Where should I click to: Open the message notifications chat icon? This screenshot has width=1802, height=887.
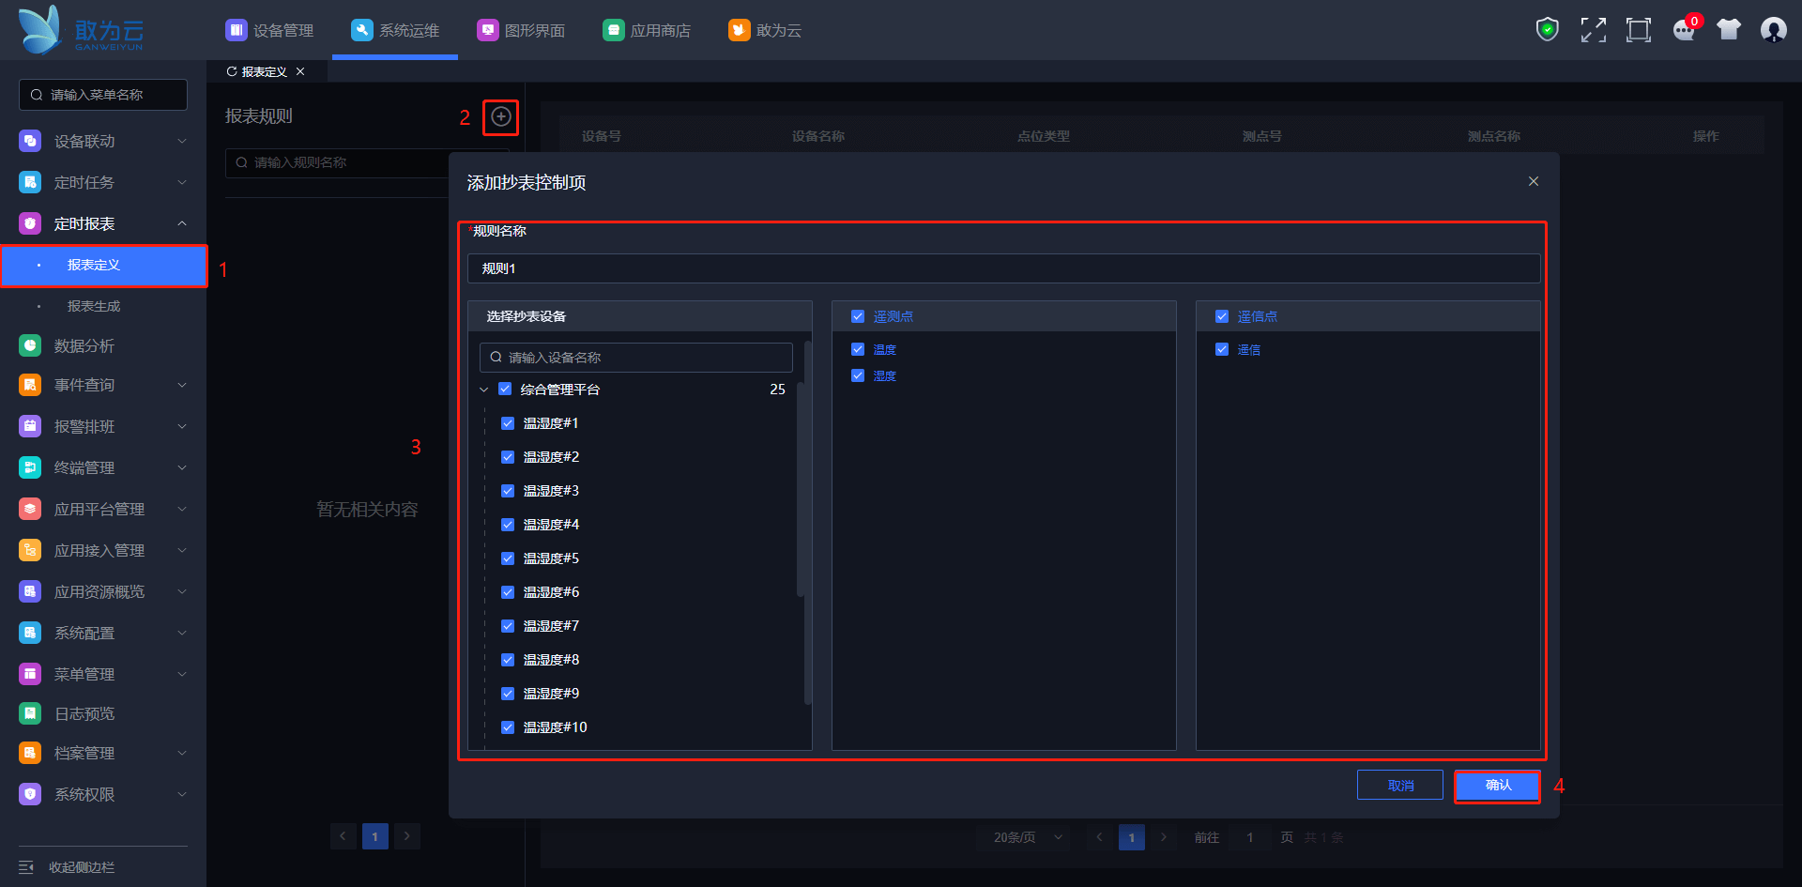pos(1684,30)
